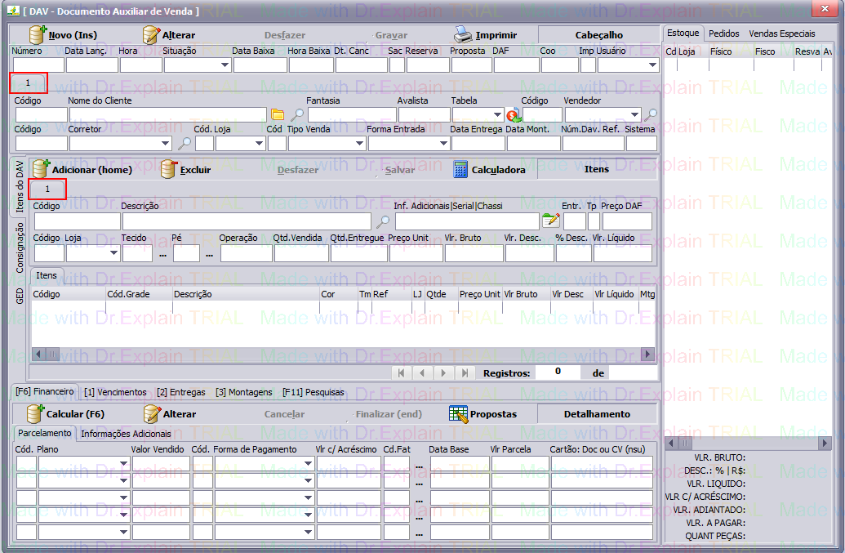845x553 pixels.
Task: Click the Adicionar (home) button
Action: click(81, 170)
